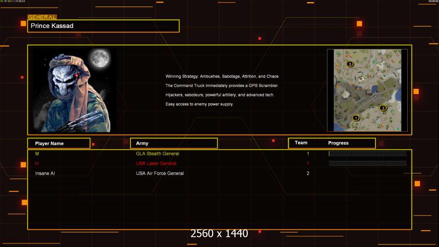Viewport: 439px width, 247px height.
Task: Click the timer readout in top-right corner
Action: (x=433, y=1)
